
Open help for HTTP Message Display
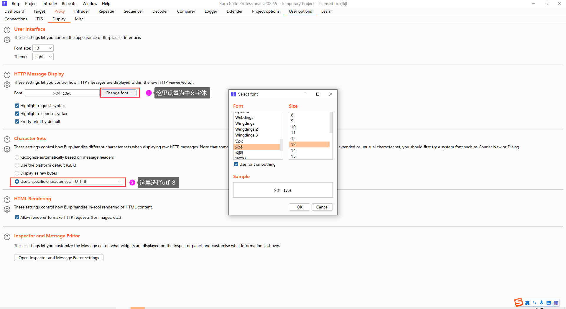click(x=7, y=75)
